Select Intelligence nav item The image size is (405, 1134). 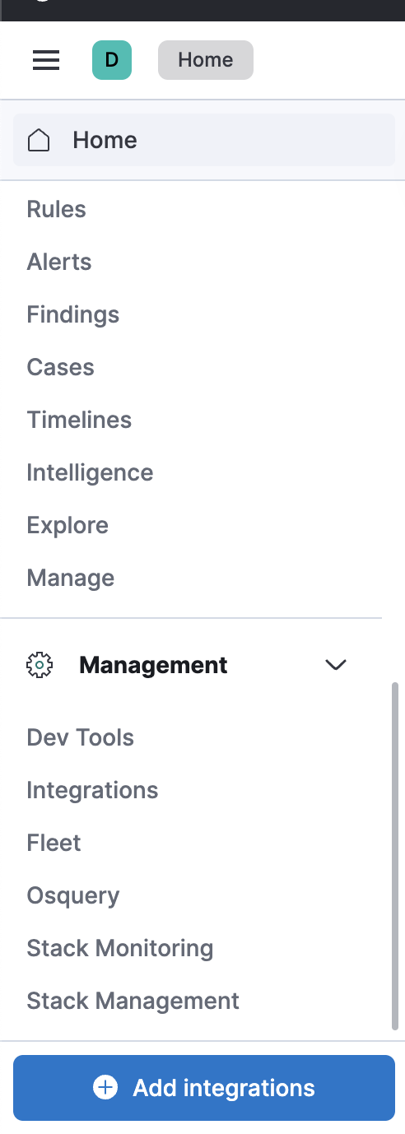click(x=90, y=472)
